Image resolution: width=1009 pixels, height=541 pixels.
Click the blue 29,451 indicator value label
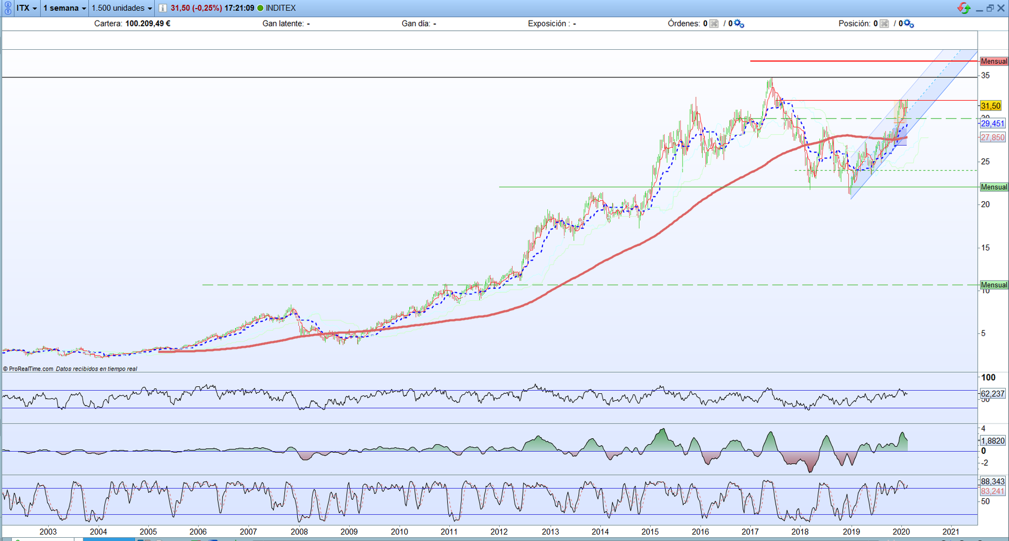(x=993, y=123)
